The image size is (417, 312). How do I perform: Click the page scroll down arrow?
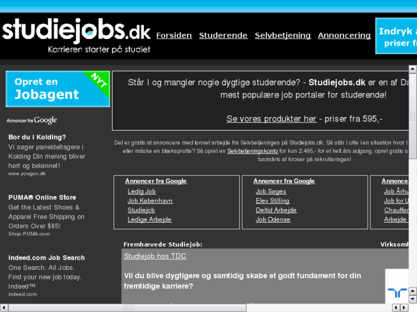[x=413, y=299]
